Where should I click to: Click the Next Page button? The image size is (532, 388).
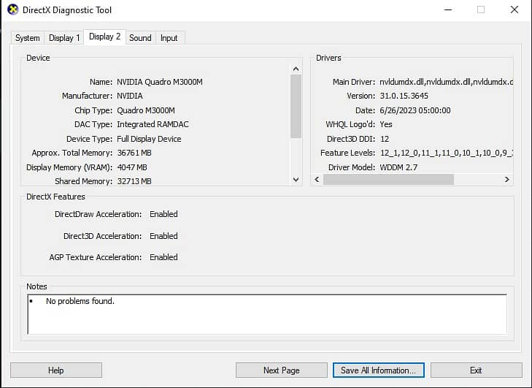281,370
